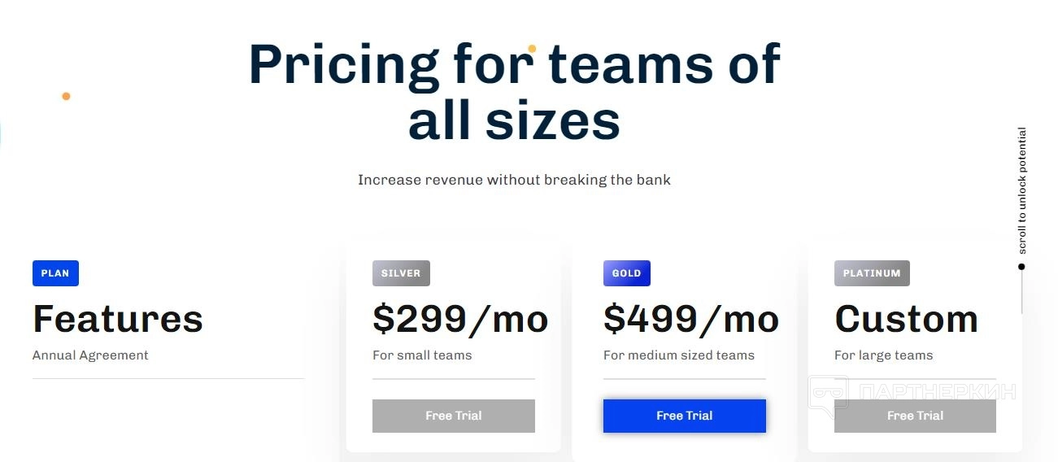Click the Features heading
This screenshot has width=1058, height=462.
118,319
